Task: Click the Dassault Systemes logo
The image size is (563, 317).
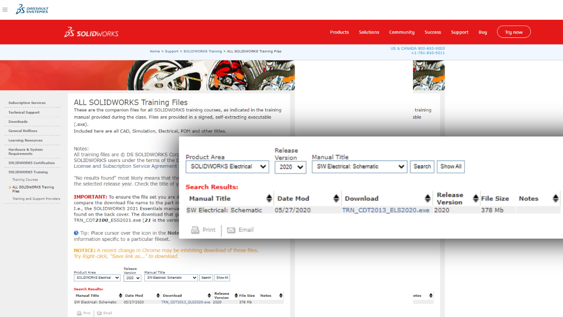Action: point(32,9)
